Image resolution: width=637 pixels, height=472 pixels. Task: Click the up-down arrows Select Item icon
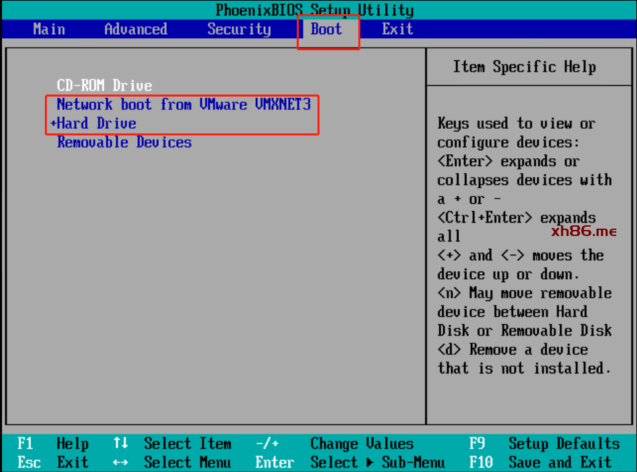(x=121, y=444)
